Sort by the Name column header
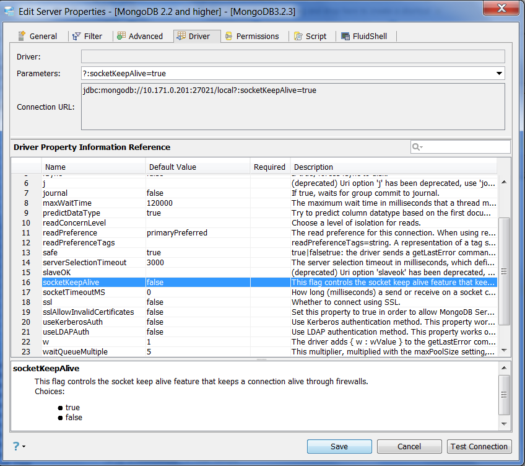 pos(93,167)
